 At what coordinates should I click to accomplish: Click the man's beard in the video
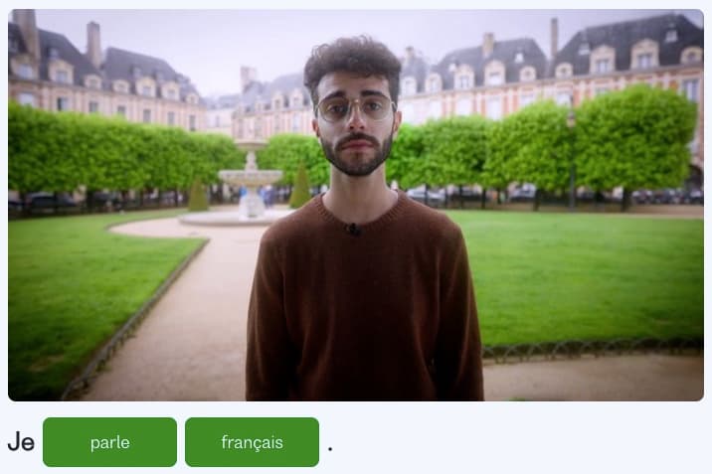[x=357, y=156]
